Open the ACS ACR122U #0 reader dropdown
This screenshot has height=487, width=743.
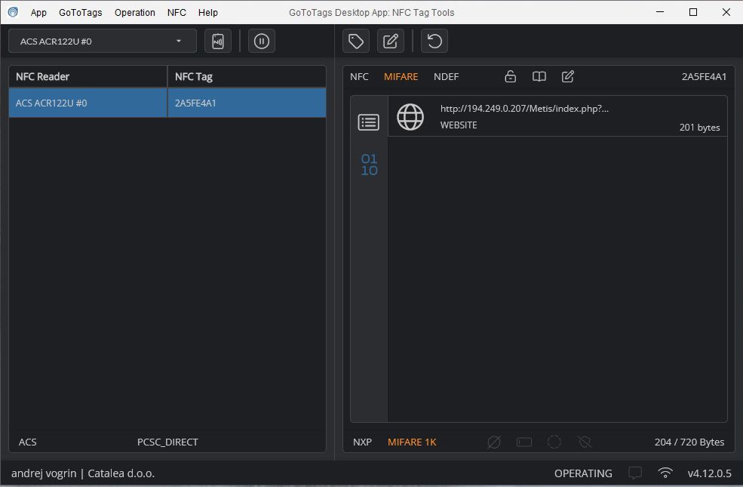(103, 41)
